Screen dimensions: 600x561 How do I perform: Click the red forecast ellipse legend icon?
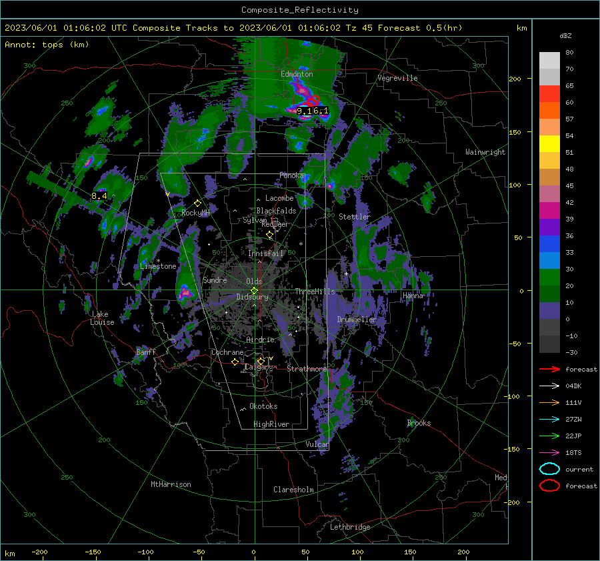tap(549, 486)
